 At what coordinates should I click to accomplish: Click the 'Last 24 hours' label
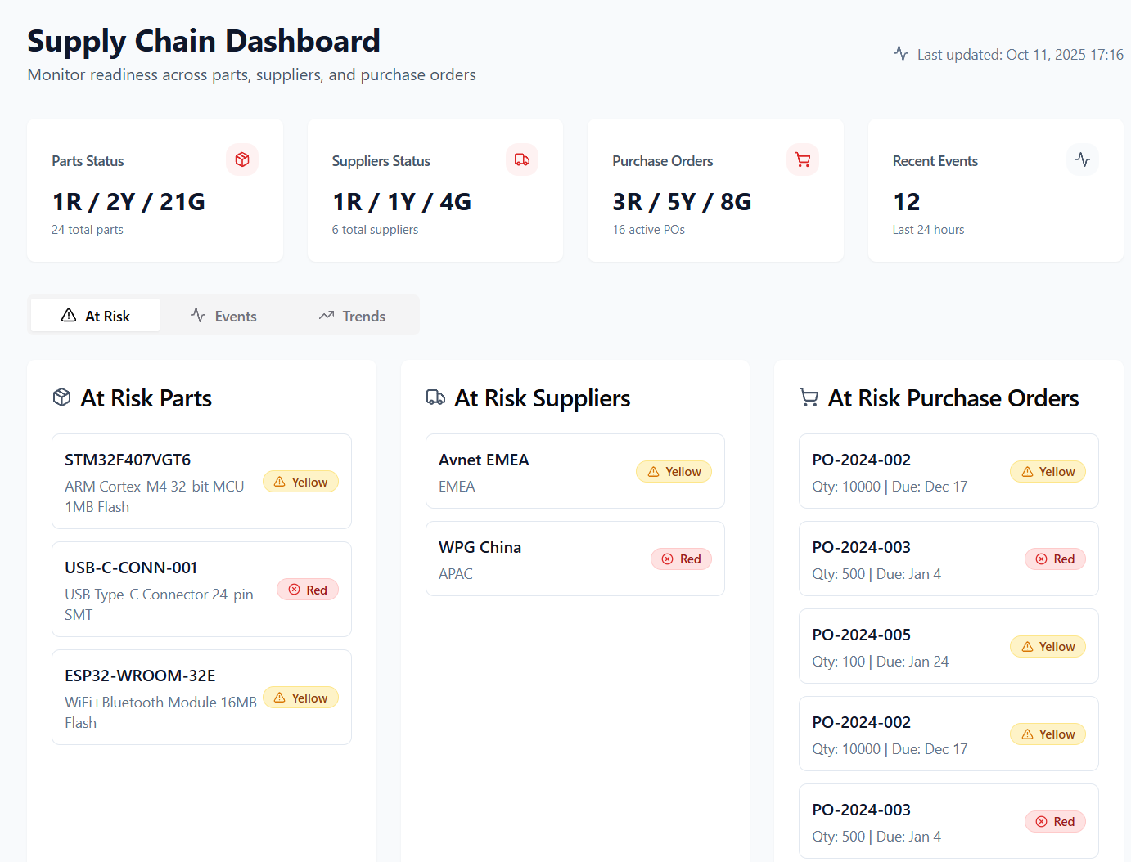click(x=928, y=230)
